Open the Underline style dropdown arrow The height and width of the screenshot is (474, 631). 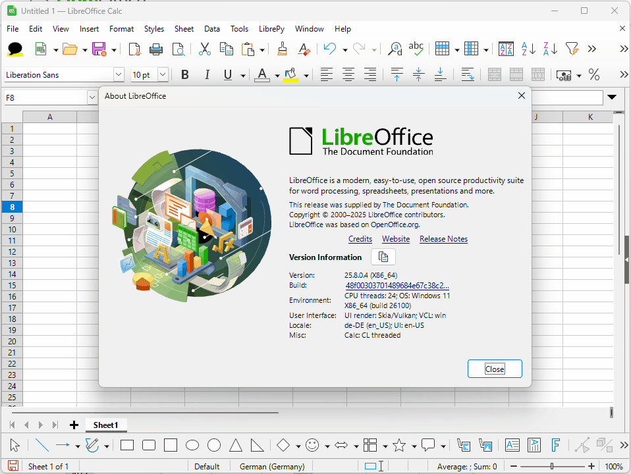tap(242, 76)
